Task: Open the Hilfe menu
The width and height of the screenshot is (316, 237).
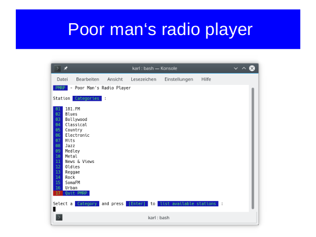Action: [x=206, y=79]
